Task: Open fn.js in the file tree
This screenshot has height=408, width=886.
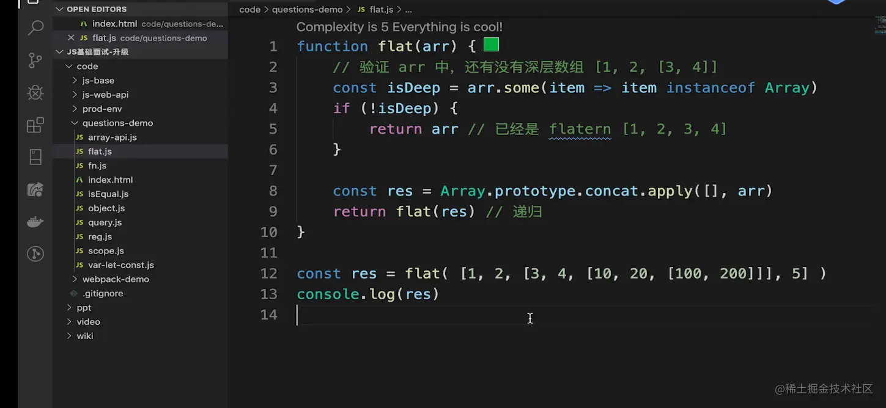Action: point(141,166)
